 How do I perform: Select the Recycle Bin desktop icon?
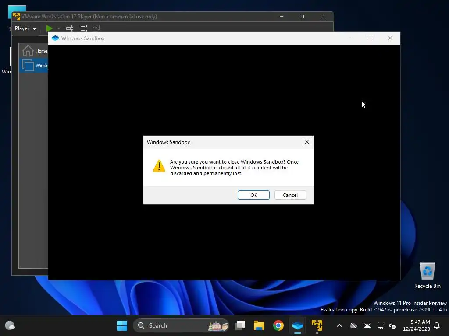pos(427,276)
